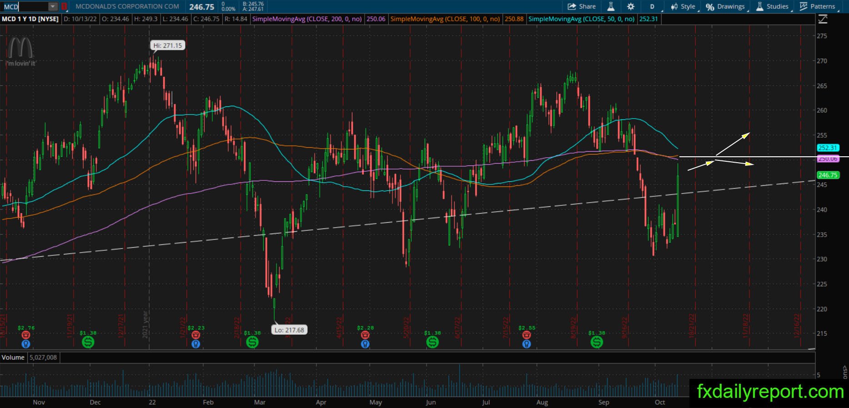This screenshot has height=408, width=849.
Task: Open the Style menu
Action: (683, 6)
